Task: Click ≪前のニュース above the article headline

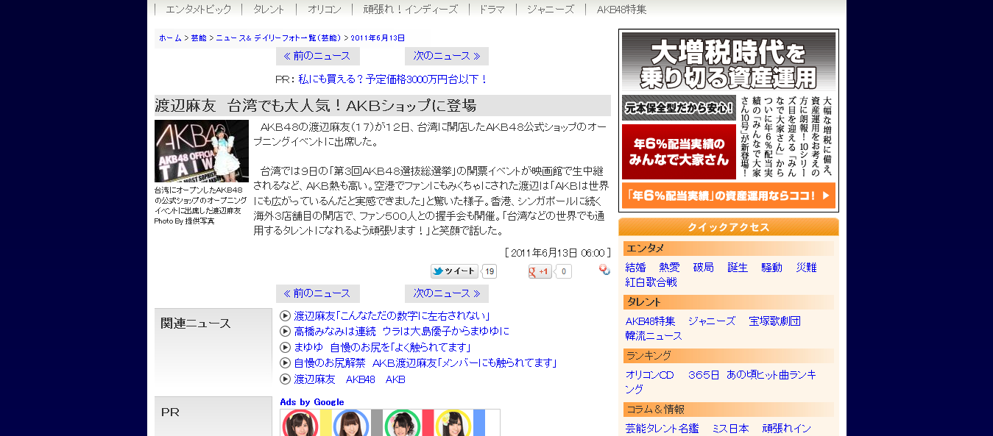Action: 317,56
